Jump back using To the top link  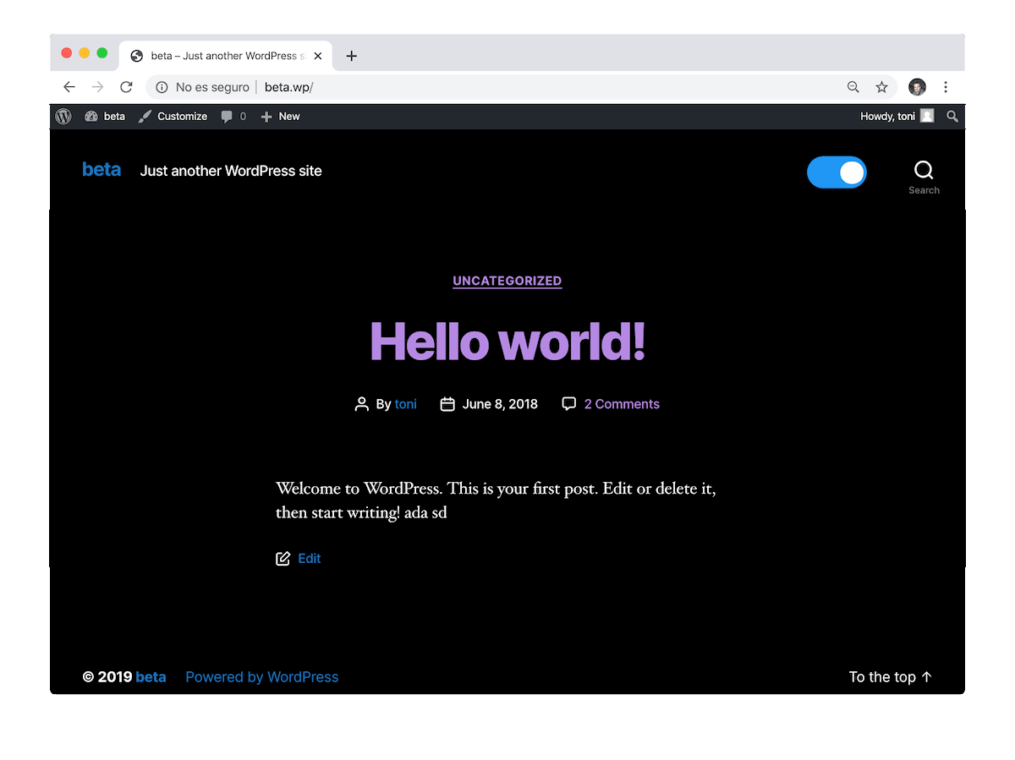pyautogui.click(x=890, y=677)
